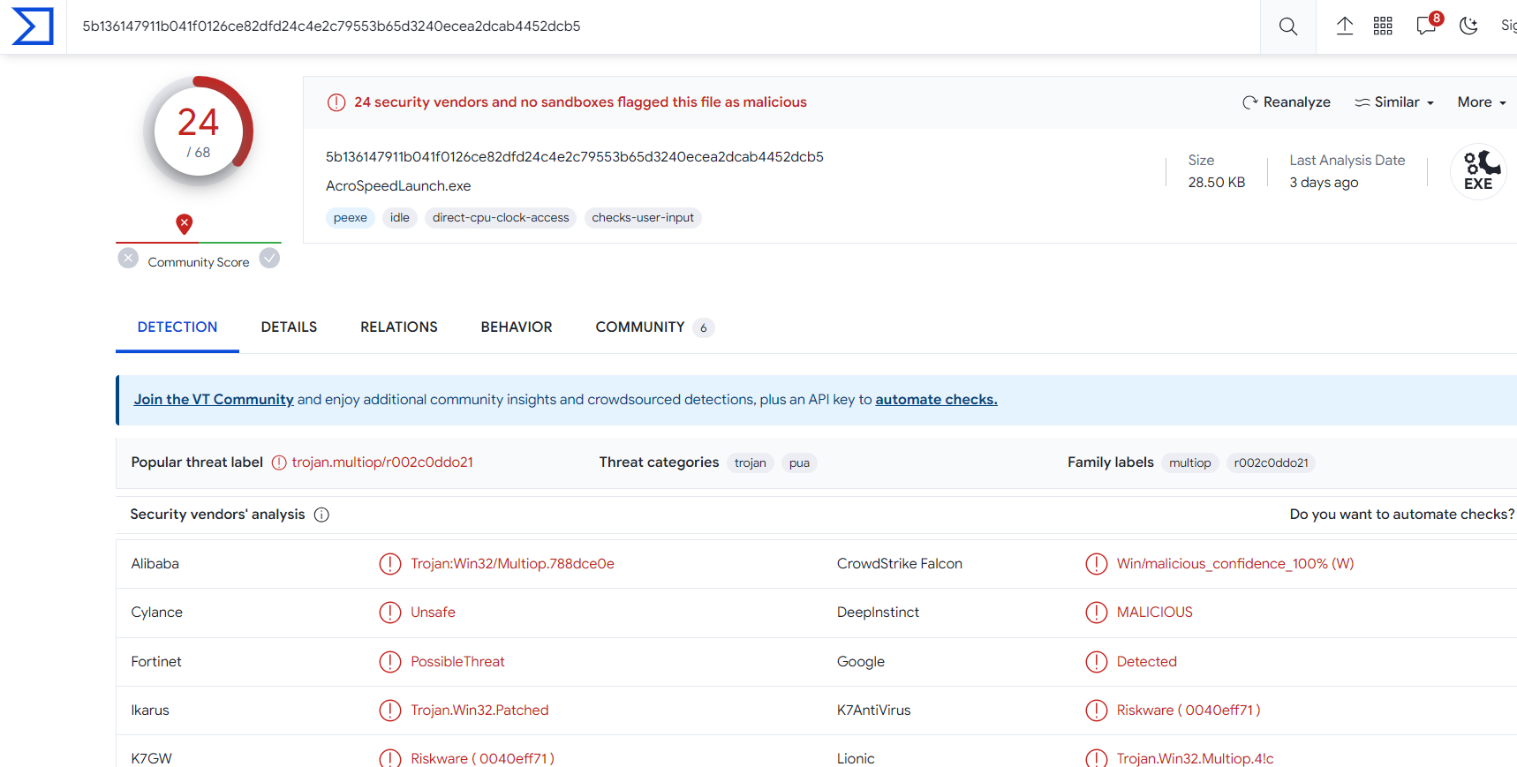Viewport: 1517px width, 767px height.
Task: Select the Trojan:Win32/Multiop.788dce0e result text
Action: click(512, 564)
